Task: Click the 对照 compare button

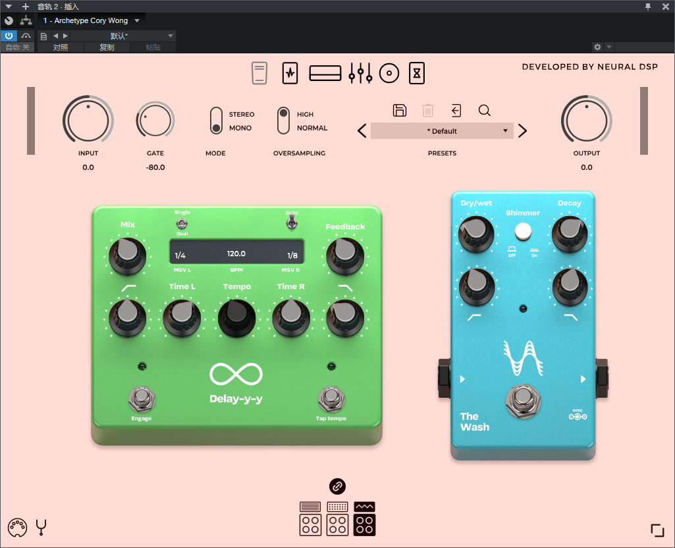Action: pyautogui.click(x=61, y=47)
